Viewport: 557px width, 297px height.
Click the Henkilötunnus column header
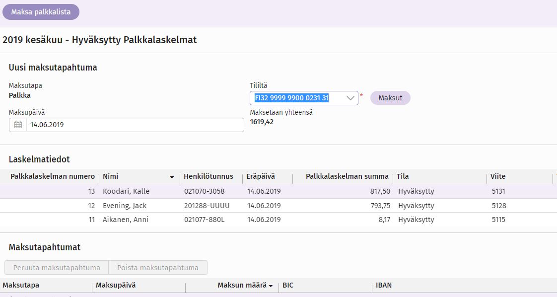click(208, 177)
